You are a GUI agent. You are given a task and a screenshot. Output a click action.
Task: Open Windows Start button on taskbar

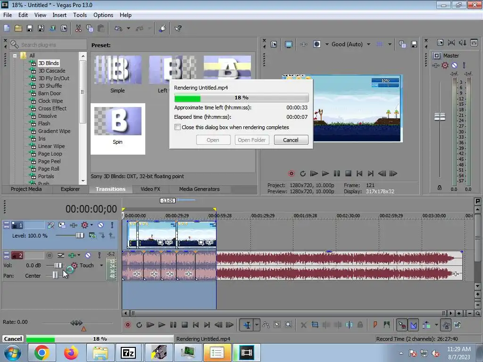click(x=13, y=353)
